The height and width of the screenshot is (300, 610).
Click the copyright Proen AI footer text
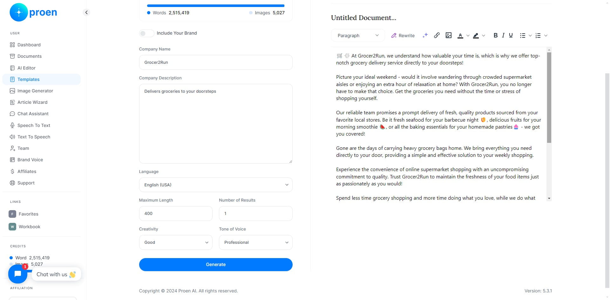(x=188, y=291)
